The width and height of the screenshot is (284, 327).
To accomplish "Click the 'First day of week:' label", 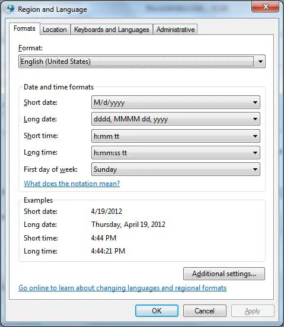I will tap(51, 169).
